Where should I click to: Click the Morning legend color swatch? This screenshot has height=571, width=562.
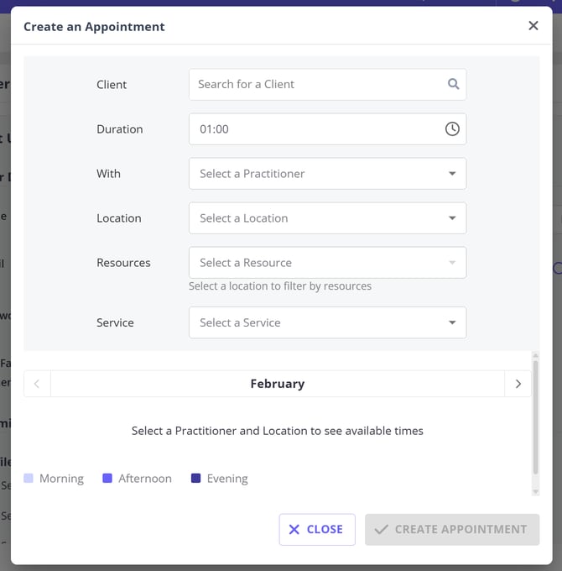(29, 479)
